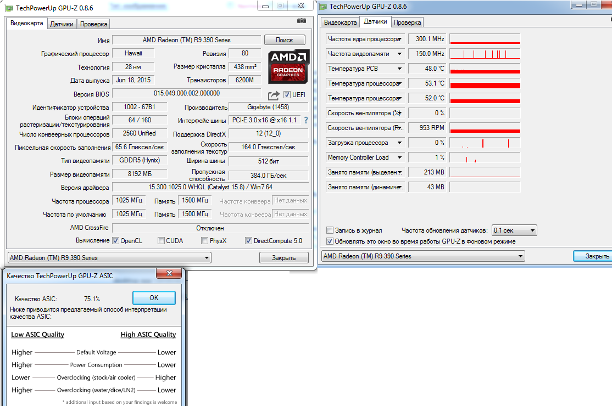
Task: Open the 'Memory Controller Load' sensor dropdown
Action: [x=400, y=157]
